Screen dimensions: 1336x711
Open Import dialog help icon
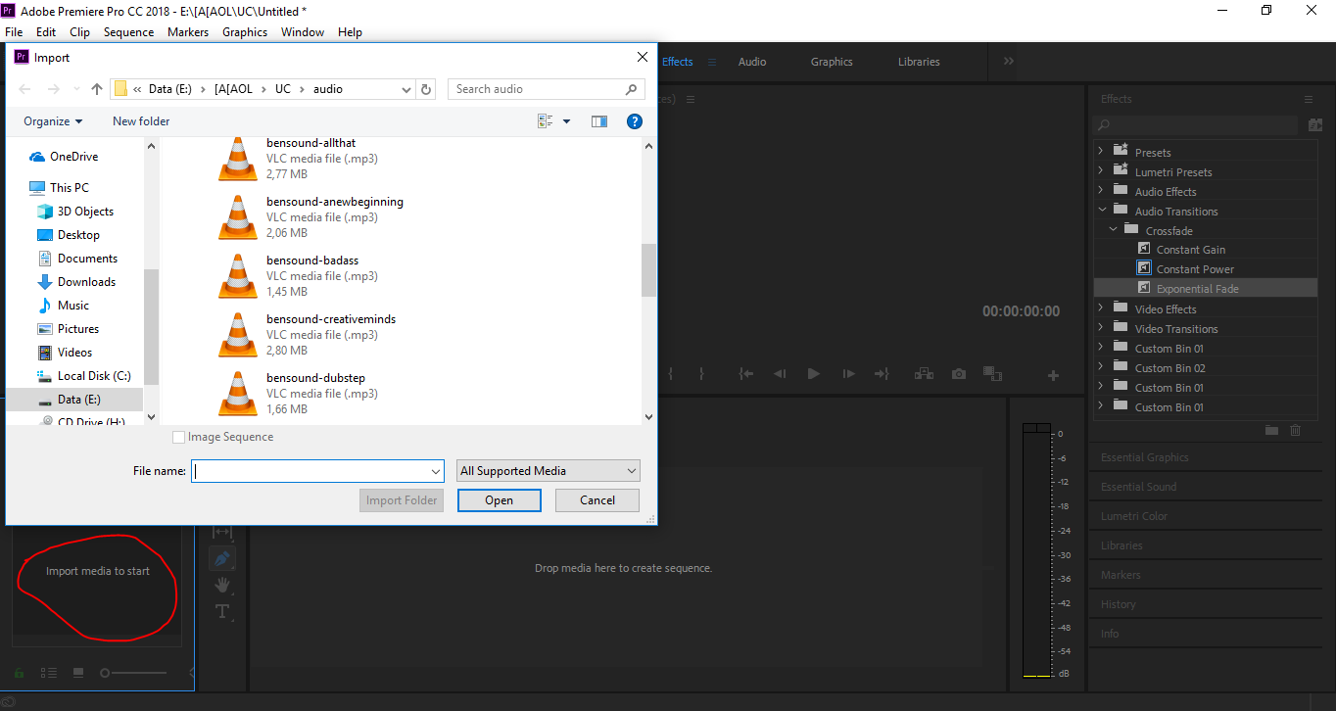634,121
